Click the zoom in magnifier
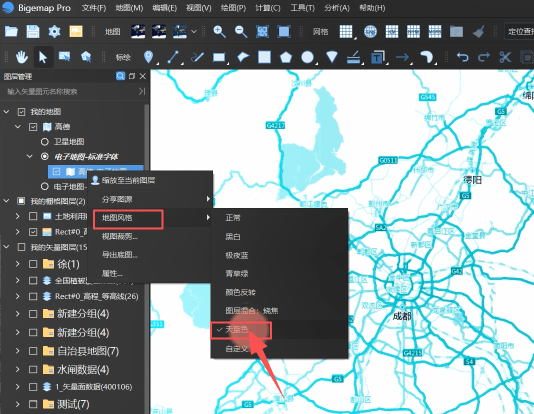This screenshot has height=414, width=534. (219, 31)
